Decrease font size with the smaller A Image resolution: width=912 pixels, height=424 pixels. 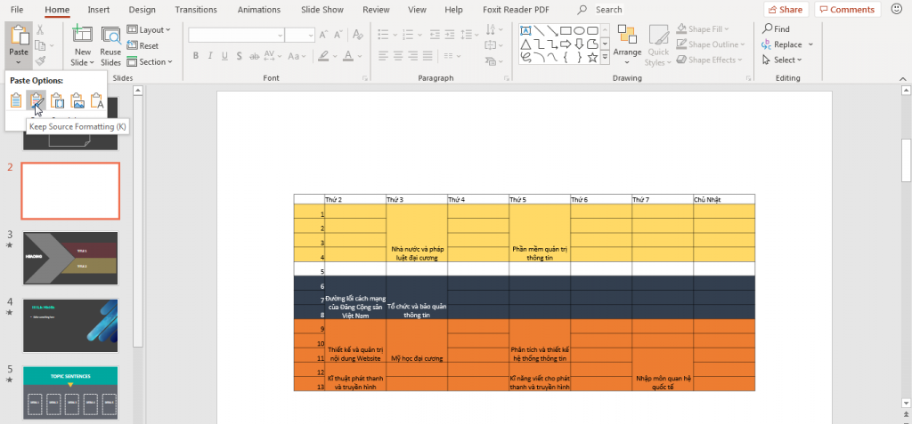(x=338, y=35)
